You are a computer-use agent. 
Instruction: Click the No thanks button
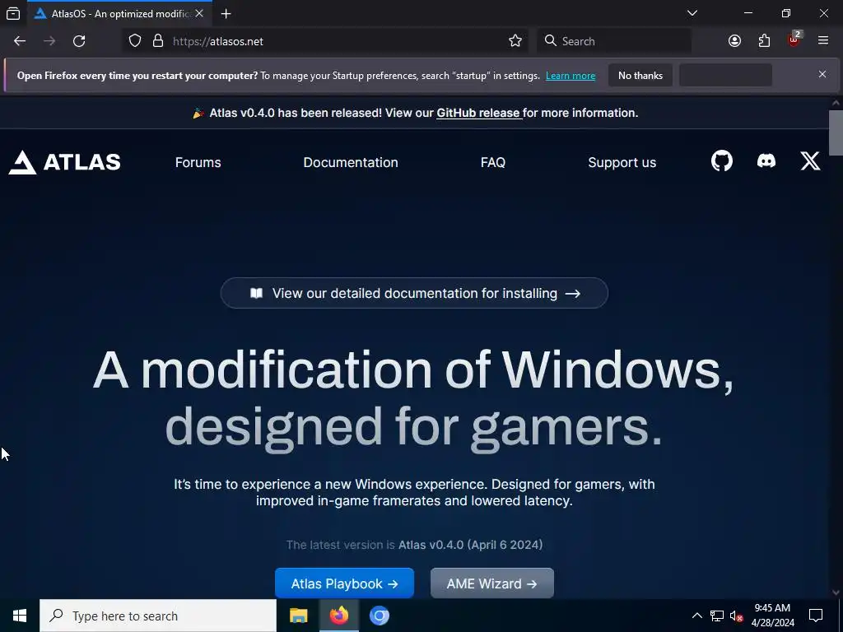[640, 75]
